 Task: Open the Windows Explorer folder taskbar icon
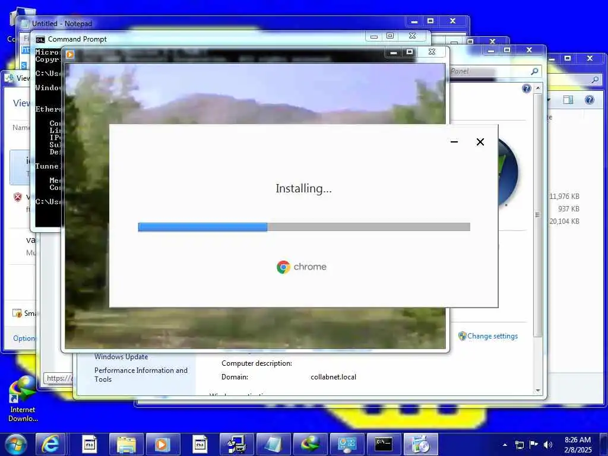pyautogui.click(x=126, y=444)
